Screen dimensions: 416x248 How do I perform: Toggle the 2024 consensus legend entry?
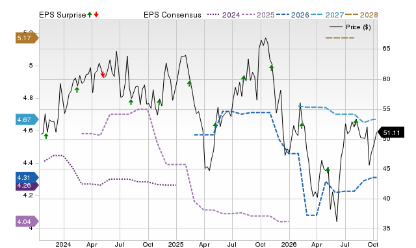pos(224,15)
